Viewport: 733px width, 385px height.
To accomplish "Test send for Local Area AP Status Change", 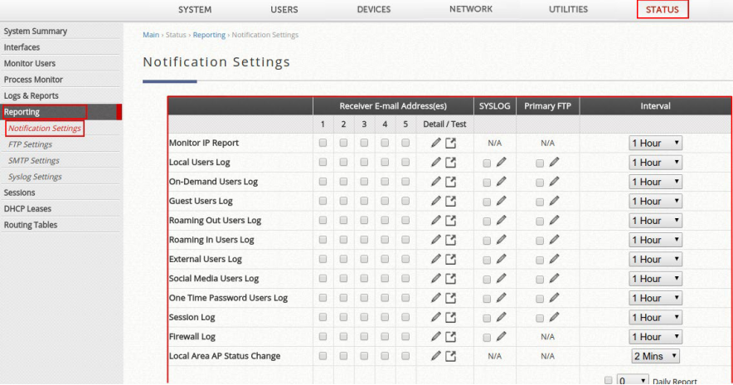I will (450, 356).
